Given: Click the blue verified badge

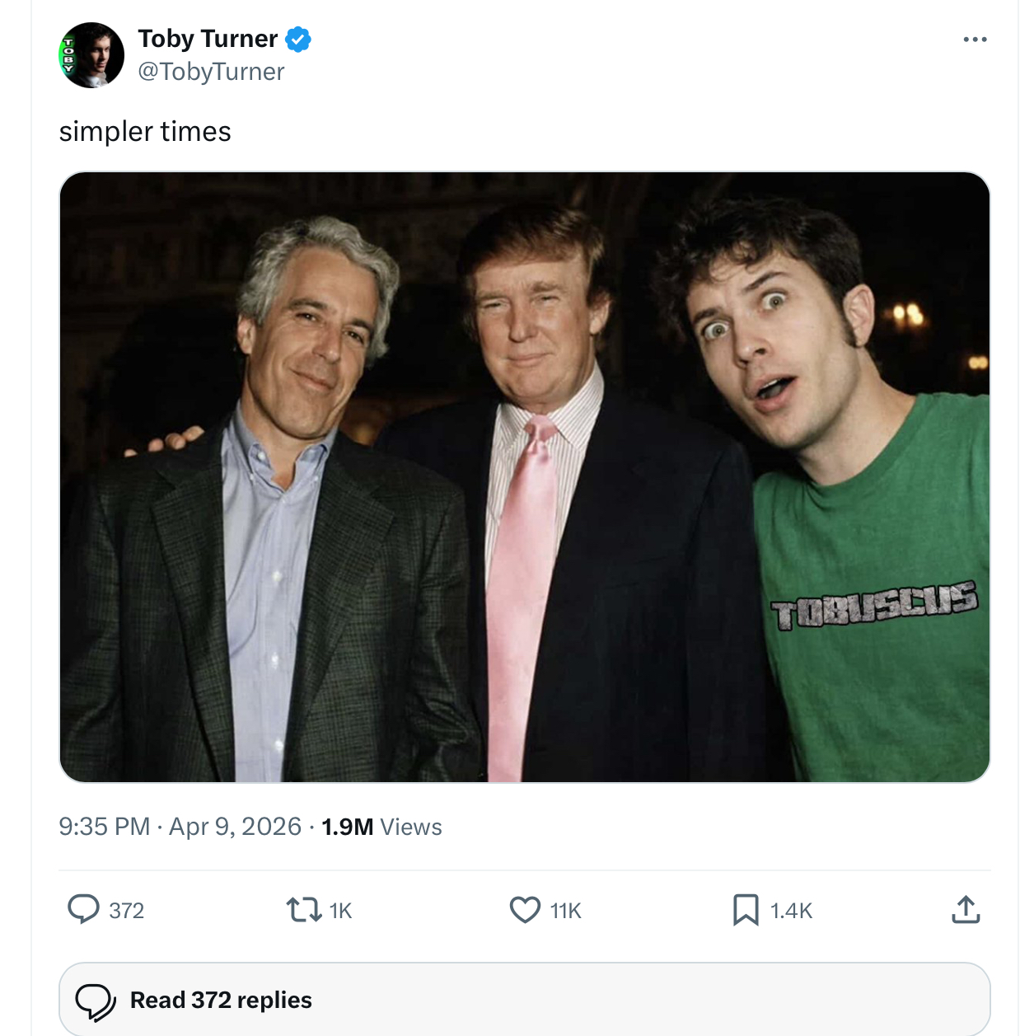Looking at the screenshot, I should (x=298, y=39).
